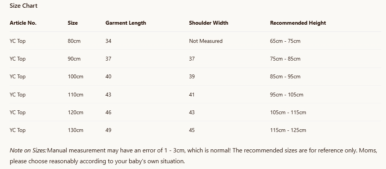The width and height of the screenshot is (386, 169).
Task: Click the 100cm size cell
Action: click(x=75, y=76)
